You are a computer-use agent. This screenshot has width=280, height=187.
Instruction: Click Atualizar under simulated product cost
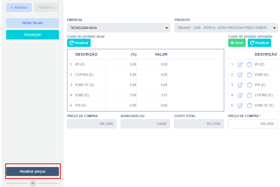[x=259, y=43]
